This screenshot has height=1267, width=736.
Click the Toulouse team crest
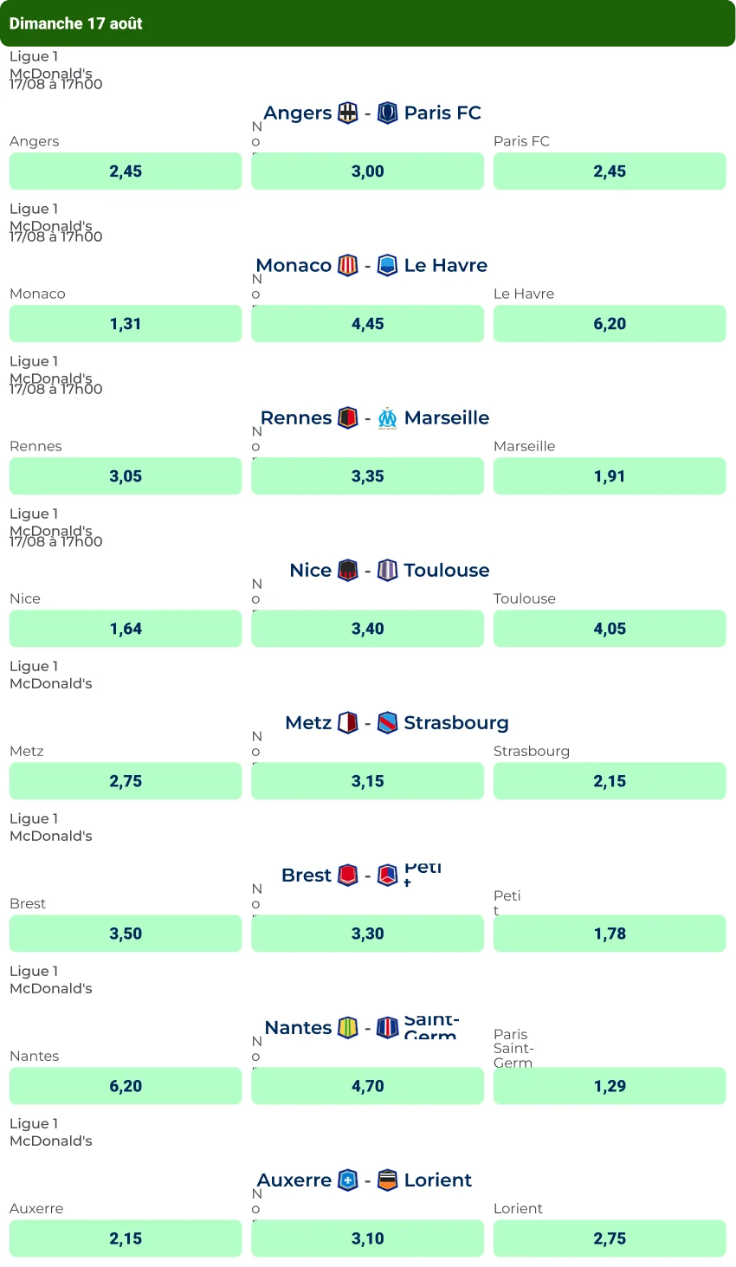tap(388, 571)
